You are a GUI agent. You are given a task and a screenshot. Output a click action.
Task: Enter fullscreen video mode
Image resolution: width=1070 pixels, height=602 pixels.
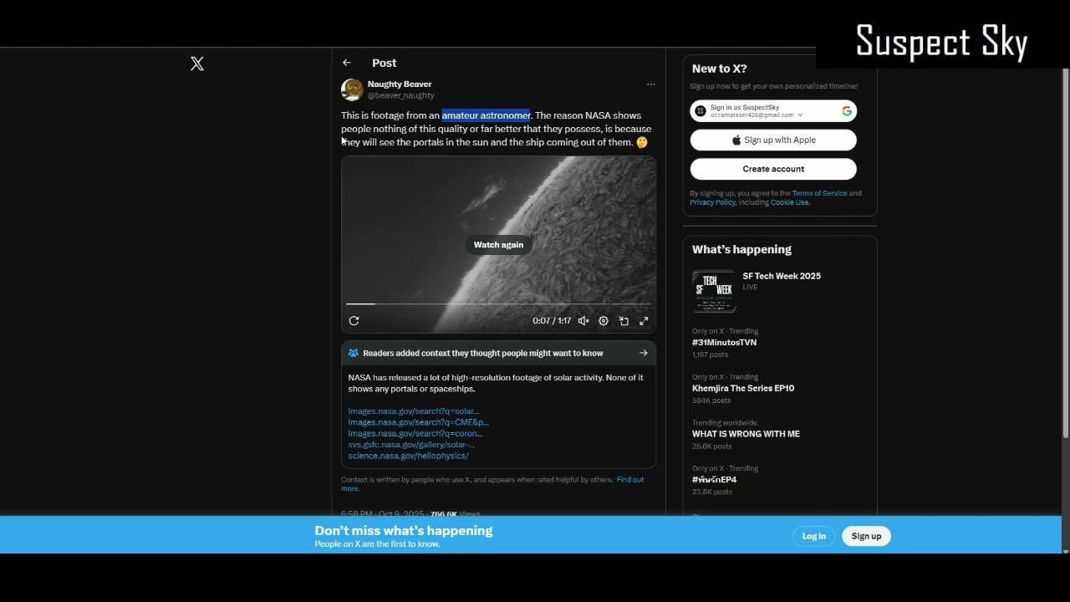click(x=644, y=321)
